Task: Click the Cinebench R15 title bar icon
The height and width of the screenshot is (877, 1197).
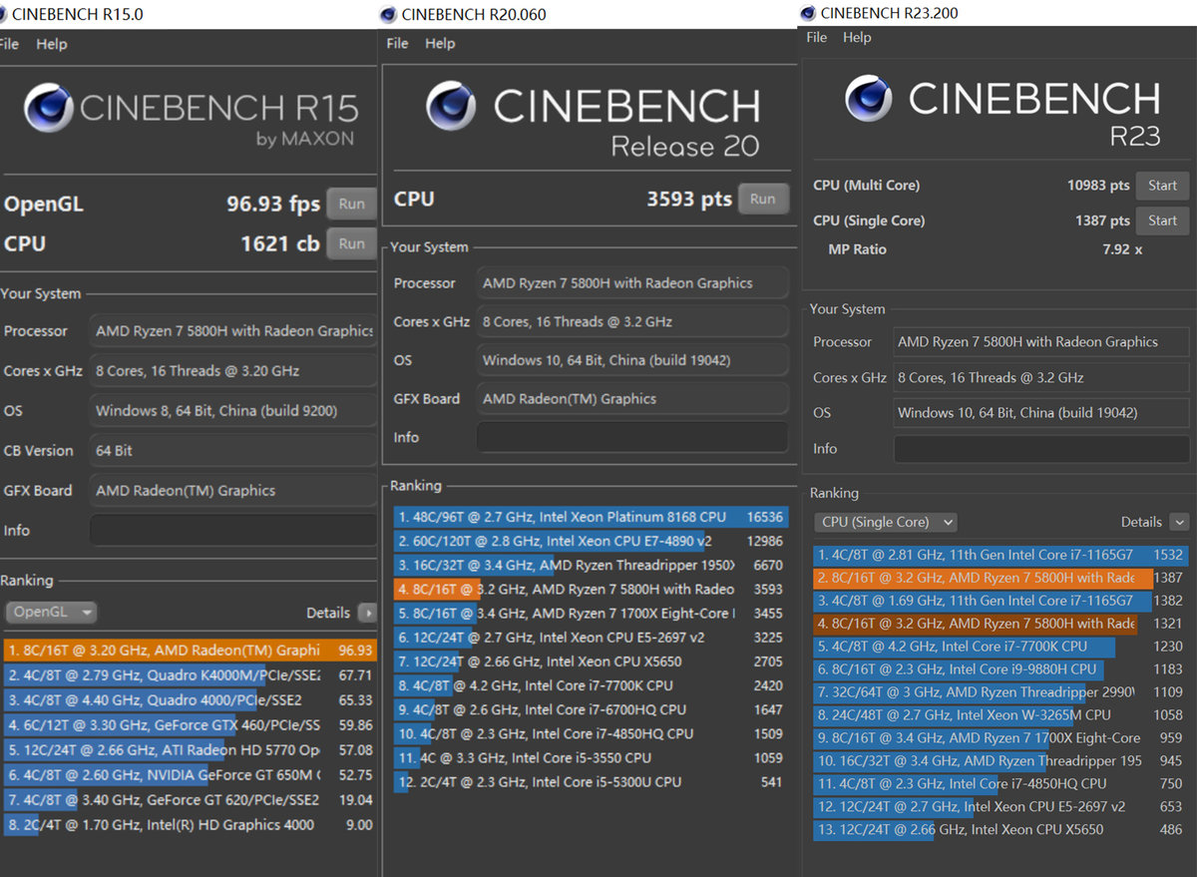Action: [3, 14]
